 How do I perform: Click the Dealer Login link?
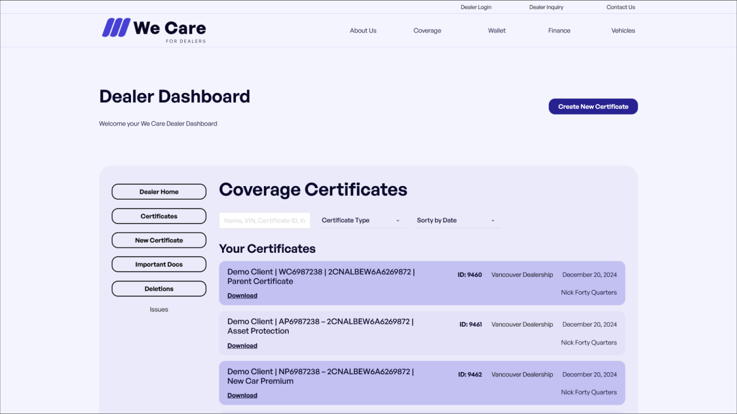point(475,7)
